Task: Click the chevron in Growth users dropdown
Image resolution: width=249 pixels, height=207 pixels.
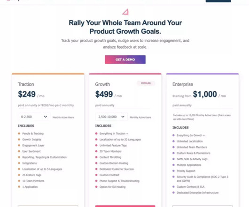Action: tap(123, 117)
